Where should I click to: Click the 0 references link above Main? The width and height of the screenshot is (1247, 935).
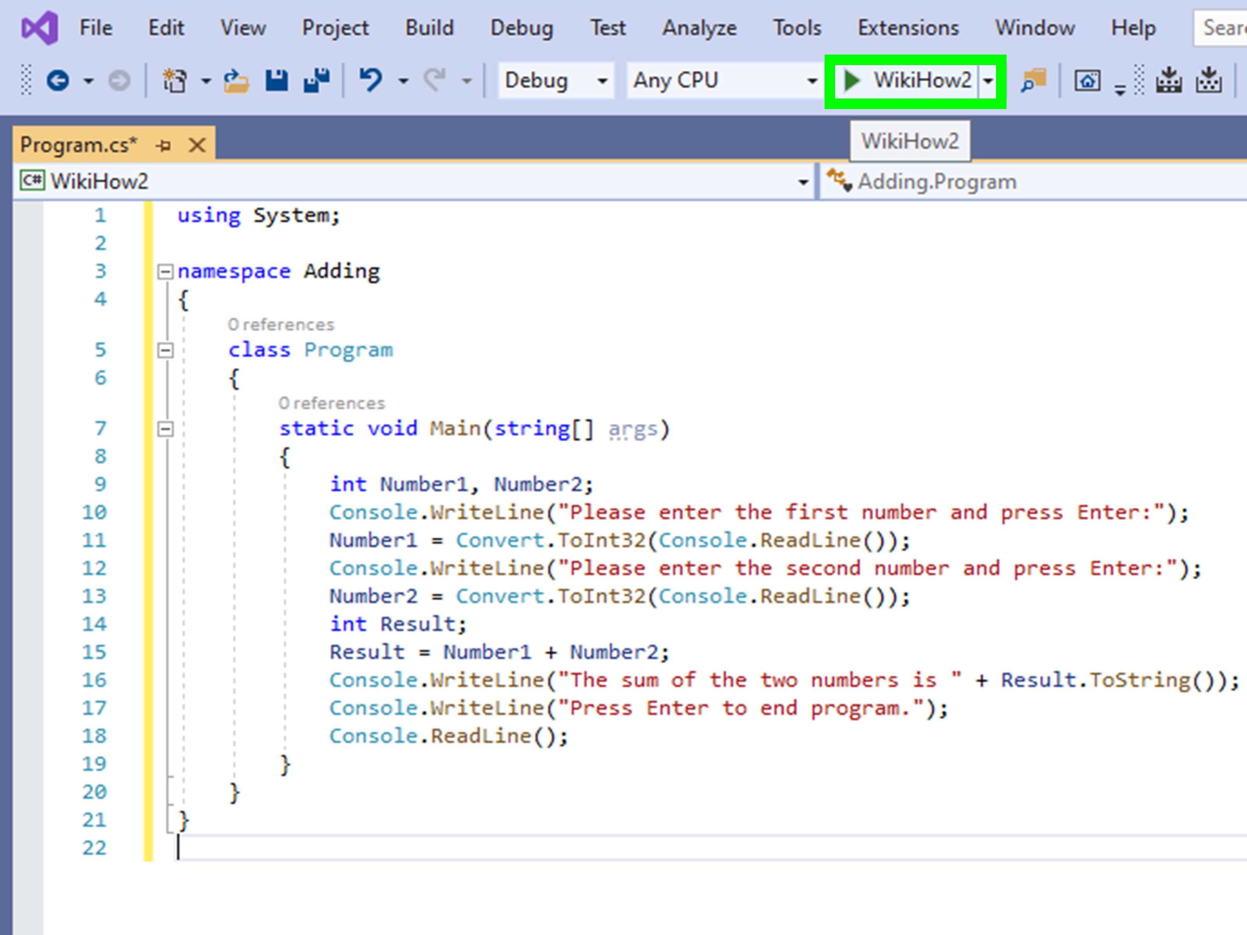click(x=332, y=404)
